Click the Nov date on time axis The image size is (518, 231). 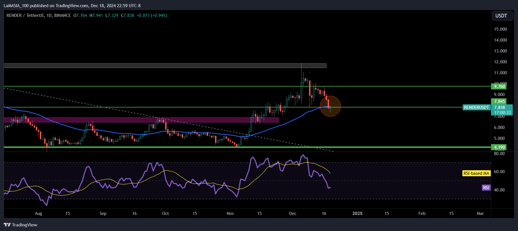click(230, 214)
